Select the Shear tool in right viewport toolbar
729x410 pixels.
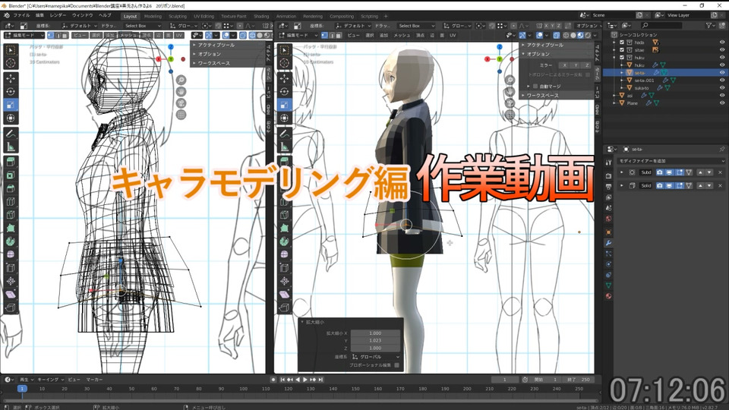tap(285, 295)
